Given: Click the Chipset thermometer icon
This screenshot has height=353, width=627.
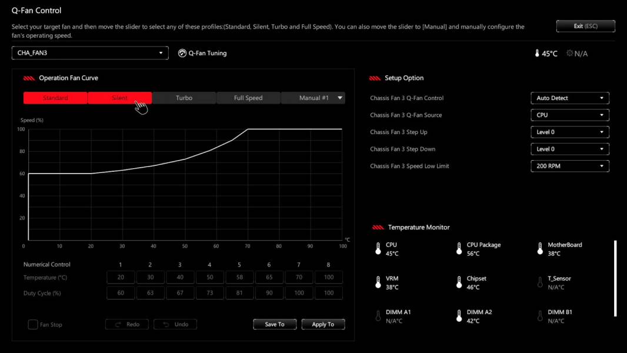Looking at the screenshot, I should (x=459, y=282).
